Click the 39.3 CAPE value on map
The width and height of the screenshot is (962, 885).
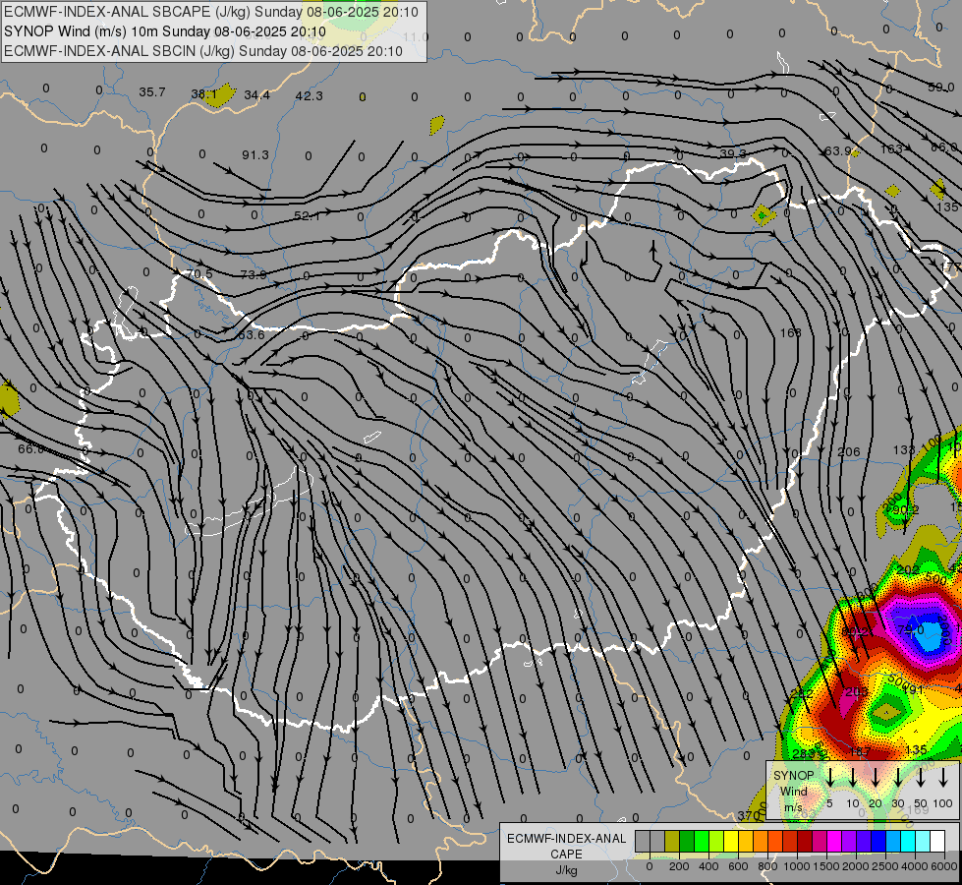point(733,153)
